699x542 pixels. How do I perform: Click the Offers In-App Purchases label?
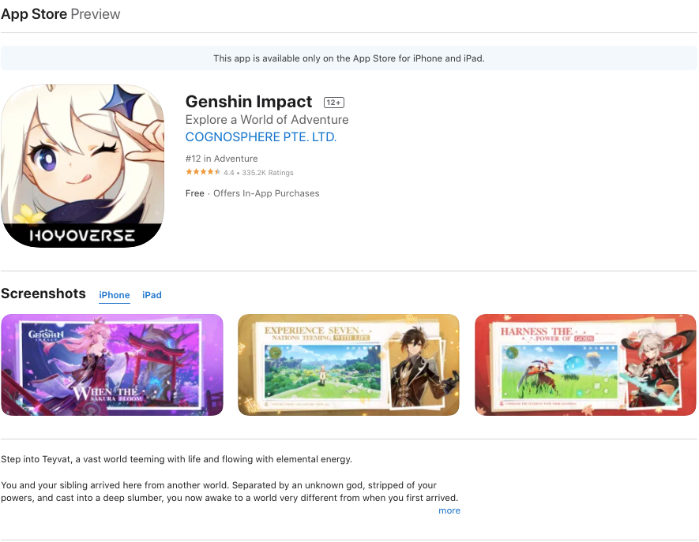point(266,193)
